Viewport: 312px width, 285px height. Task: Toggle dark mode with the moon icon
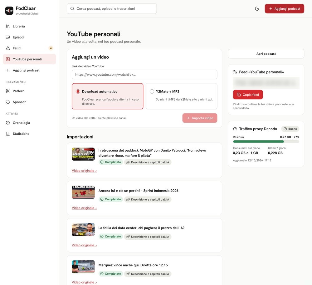pos(257,8)
